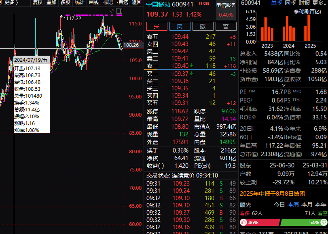Open the 叠加 overlay toolbar item
This screenshot has height=234, width=328.
tap(51, 2)
